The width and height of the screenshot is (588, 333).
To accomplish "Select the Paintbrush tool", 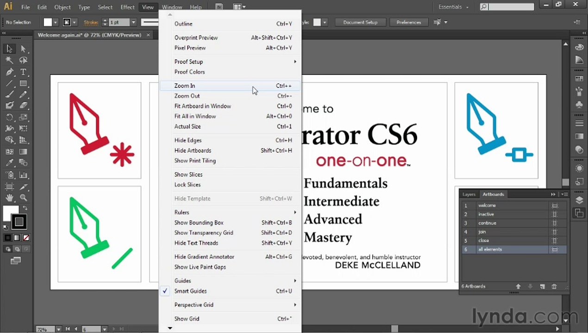I will pyautogui.click(x=9, y=94).
